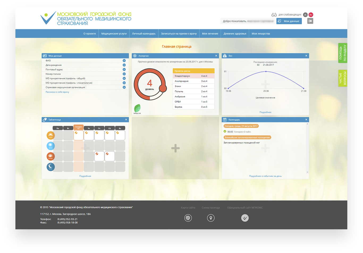Viewport: 363px width, 253px height.
Task: Expand the ФИО row
Action: (x=124, y=61)
